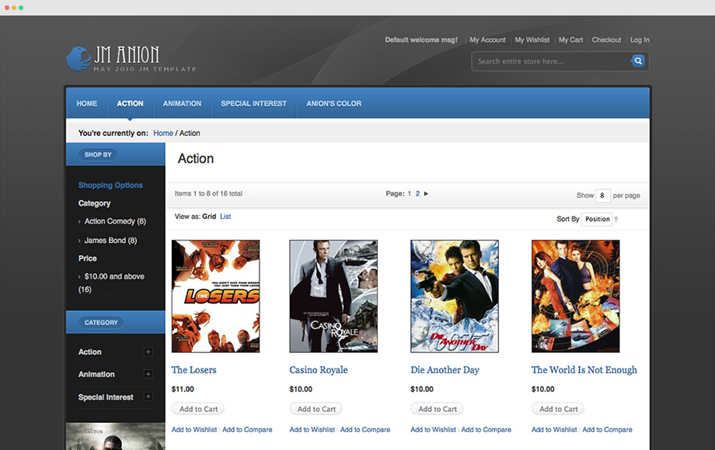Open the Home navigation tab
The image size is (715, 450).
pyautogui.click(x=86, y=103)
